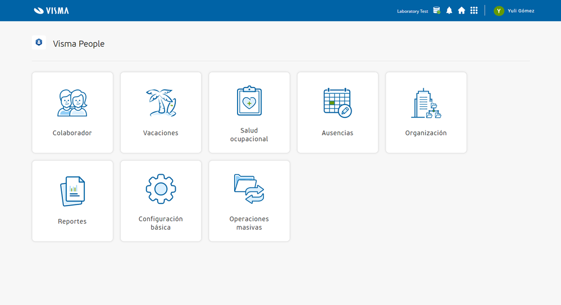
Task: Click the Visma People hexagon icon
Action: 39,42
